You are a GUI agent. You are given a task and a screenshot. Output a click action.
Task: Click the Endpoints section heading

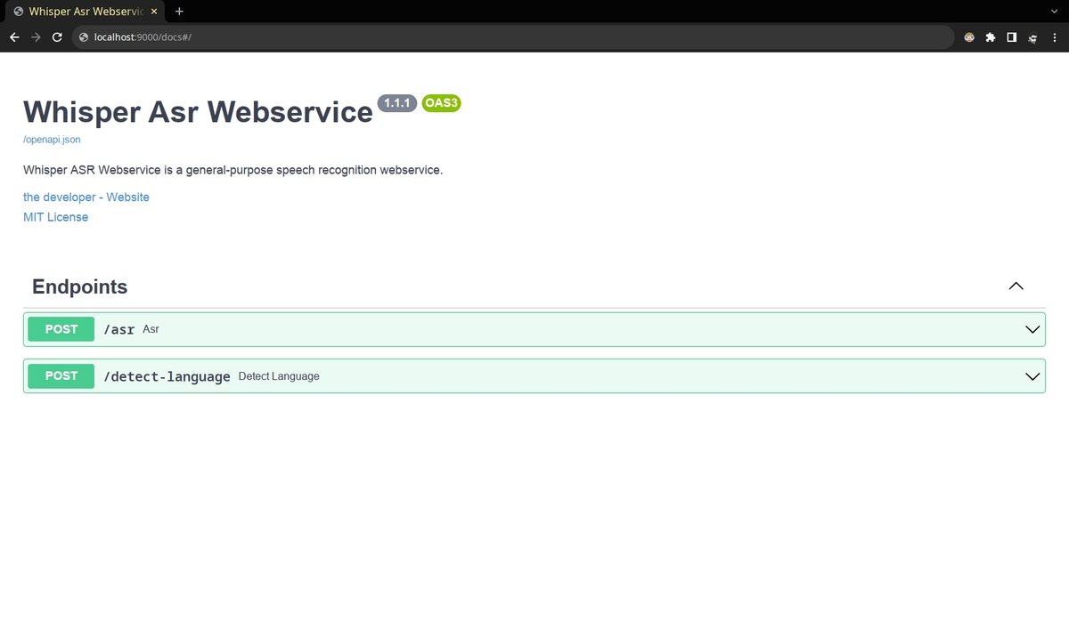(79, 286)
